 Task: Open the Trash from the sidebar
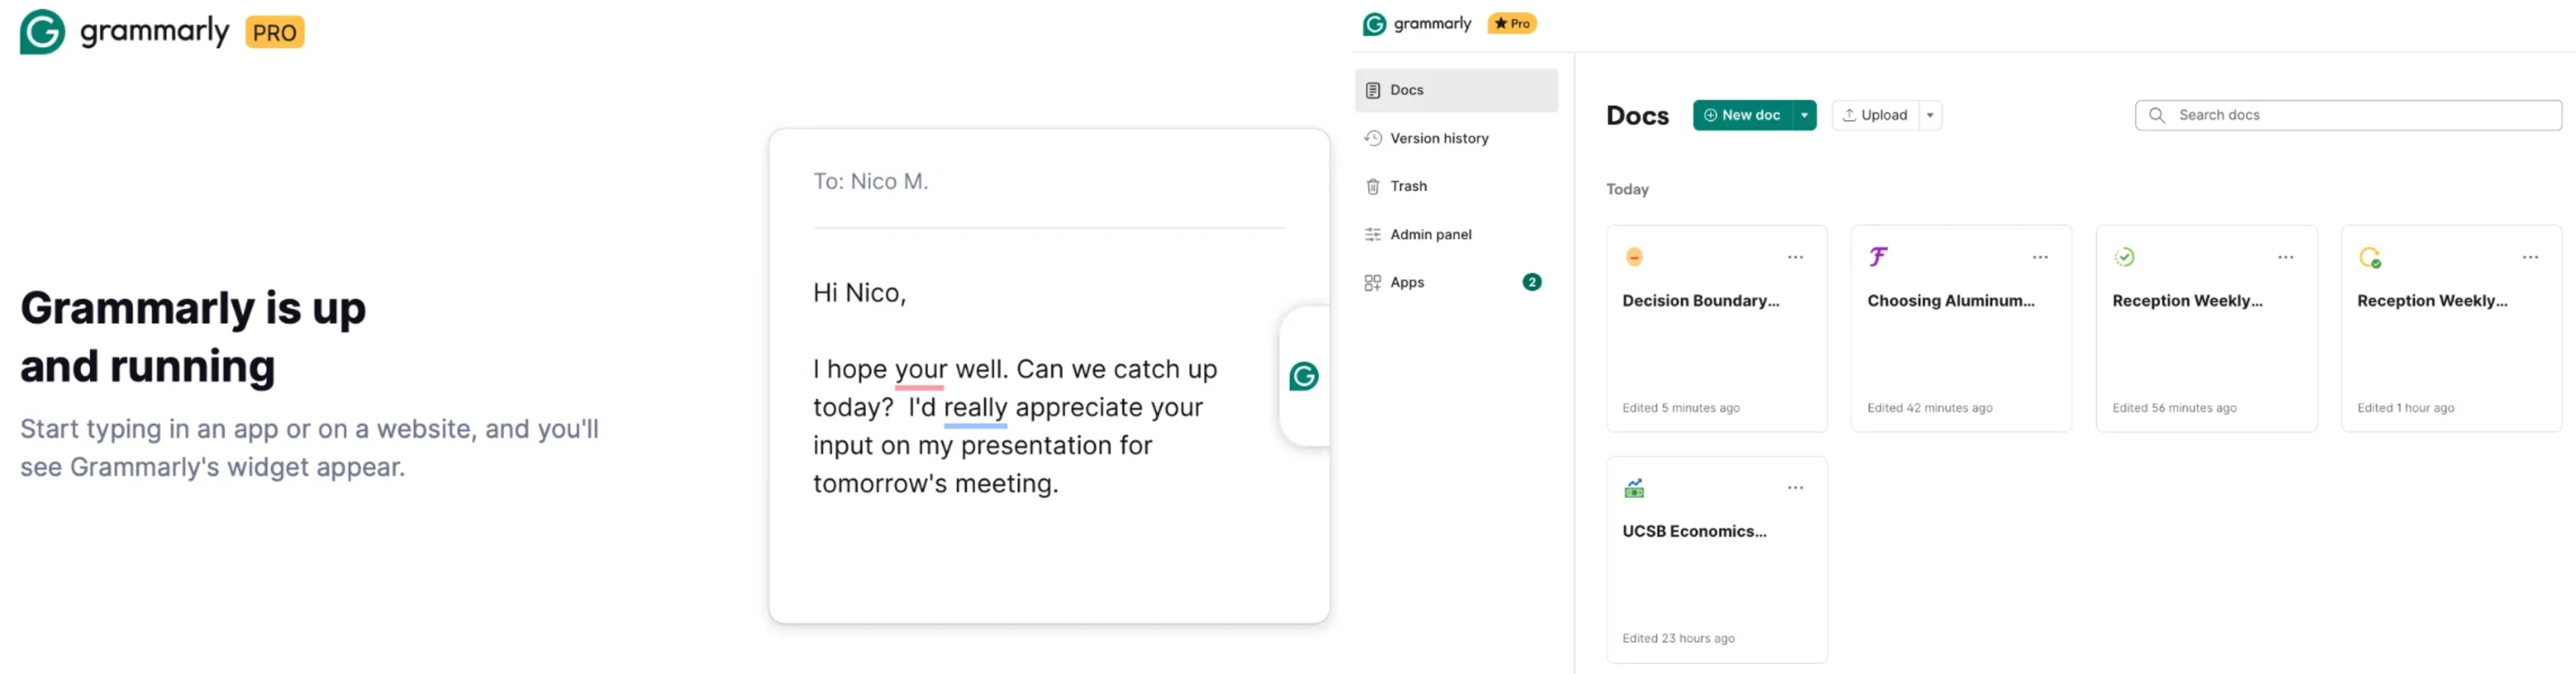point(1409,186)
